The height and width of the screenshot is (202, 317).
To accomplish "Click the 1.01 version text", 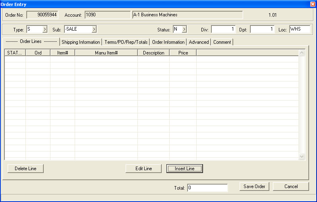I will coord(273,15).
